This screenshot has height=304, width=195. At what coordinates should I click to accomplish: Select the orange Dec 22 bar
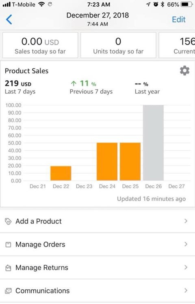click(61, 173)
